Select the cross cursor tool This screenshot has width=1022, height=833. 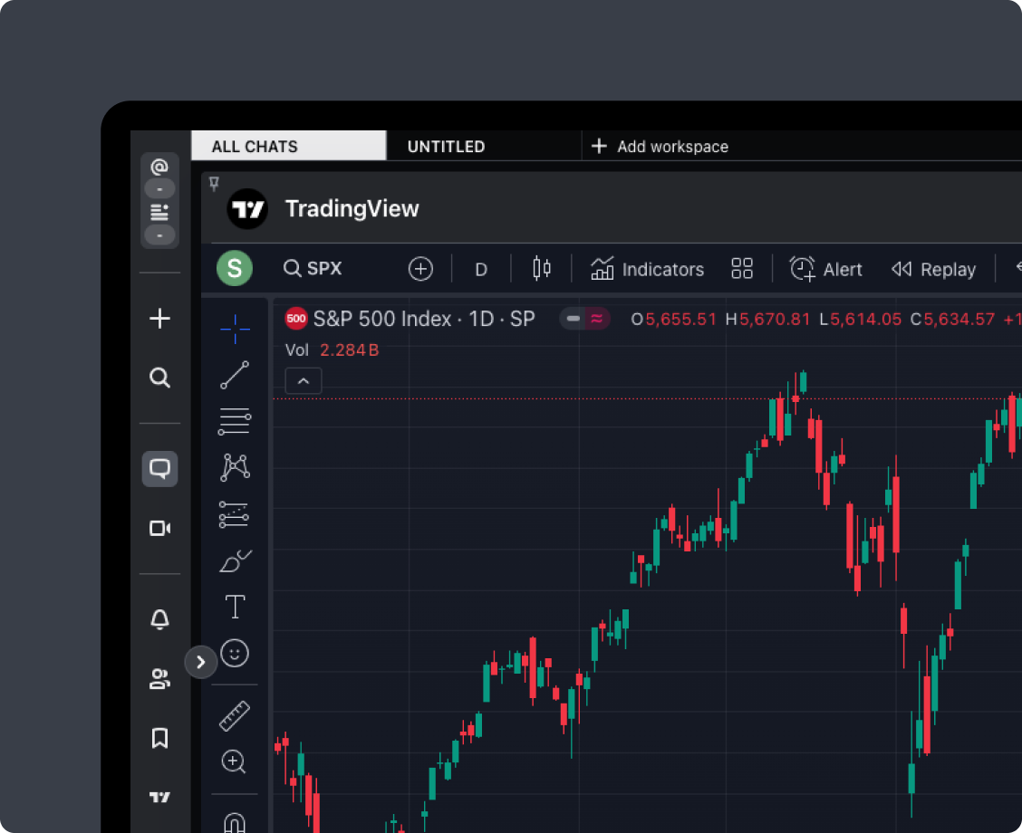click(x=234, y=329)
